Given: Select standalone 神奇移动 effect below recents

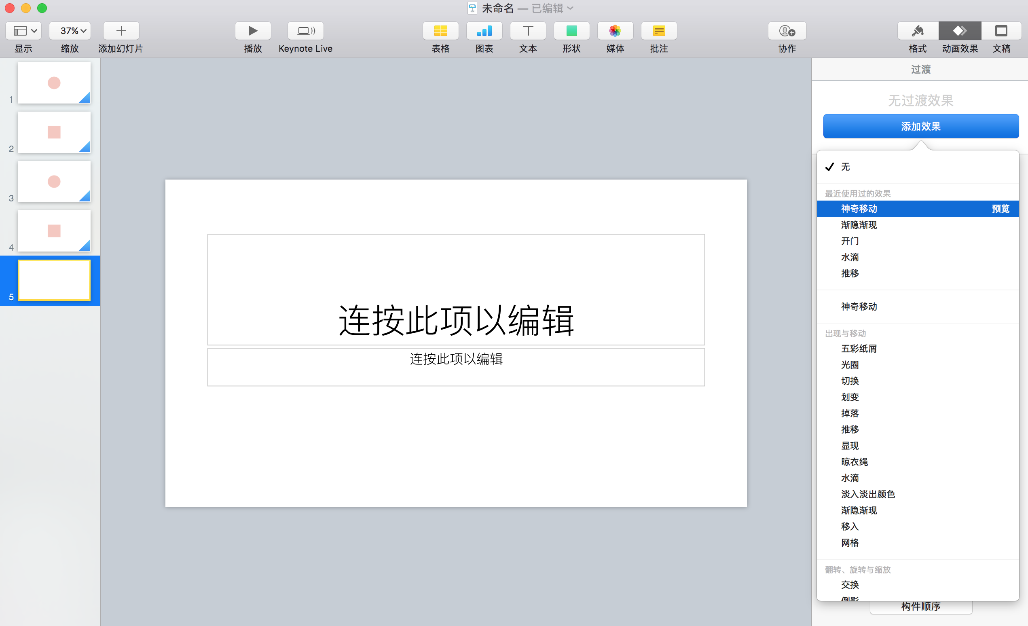Looking at the screenshot, I should point(918,307).
